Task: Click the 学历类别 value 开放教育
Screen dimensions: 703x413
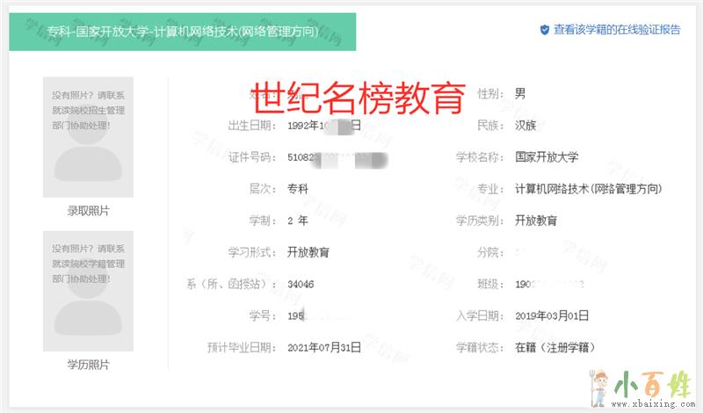Action: (x=536, y=221)
